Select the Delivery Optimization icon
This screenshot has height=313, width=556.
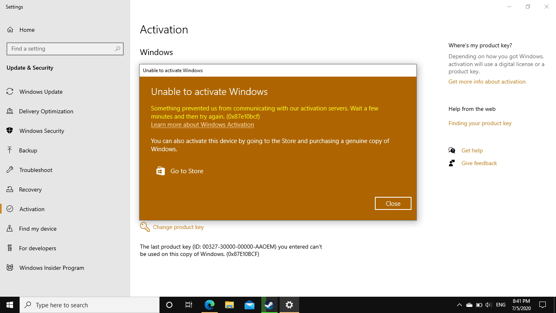(x=10, y=111)
